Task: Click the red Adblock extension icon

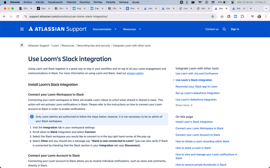Action: (229, 16)
